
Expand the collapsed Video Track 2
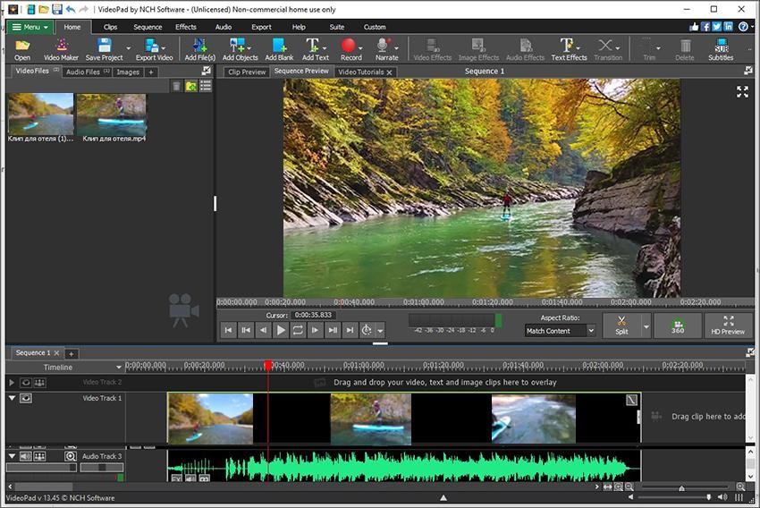click(x=12, y=382)
